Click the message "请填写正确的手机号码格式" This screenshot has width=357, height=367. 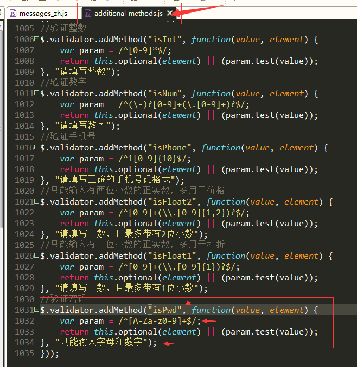(x=116, y=180)
